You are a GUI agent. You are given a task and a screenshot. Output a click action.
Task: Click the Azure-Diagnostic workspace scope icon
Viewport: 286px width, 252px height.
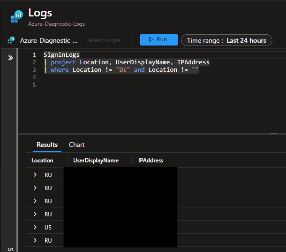(x=11, y=40)
